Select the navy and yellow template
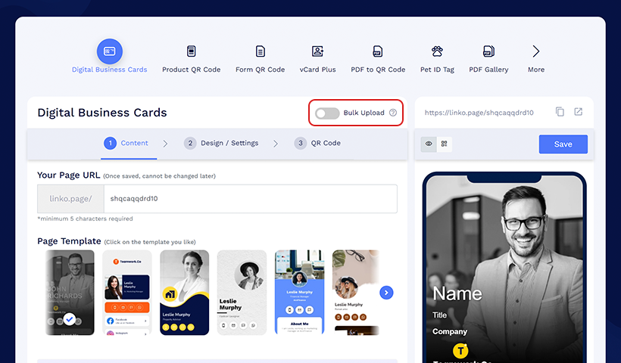Viewport: 621px width, 363px height. pyautogui.click(x=185, y=293)
